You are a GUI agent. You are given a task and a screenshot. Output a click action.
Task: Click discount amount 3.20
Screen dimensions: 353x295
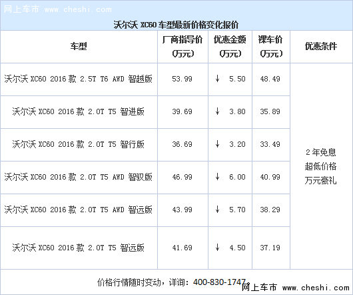(237, 144)
